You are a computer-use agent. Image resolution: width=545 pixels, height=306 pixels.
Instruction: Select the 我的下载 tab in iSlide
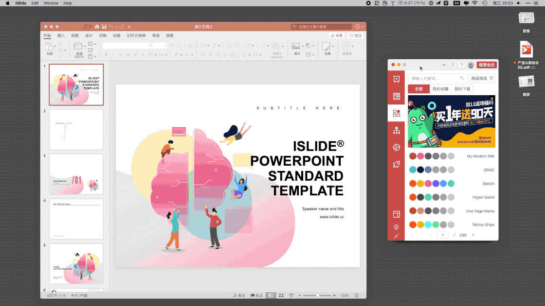click(462, 89)
